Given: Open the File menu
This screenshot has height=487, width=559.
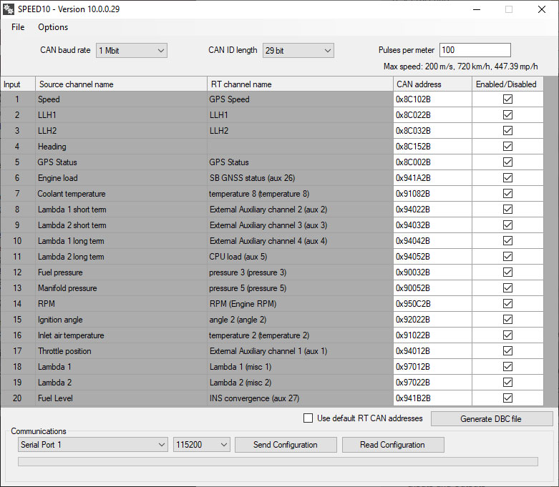Looking at the screenshot, I should (18, 27).
